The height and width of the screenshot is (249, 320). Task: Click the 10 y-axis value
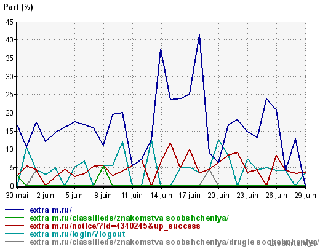9,149
